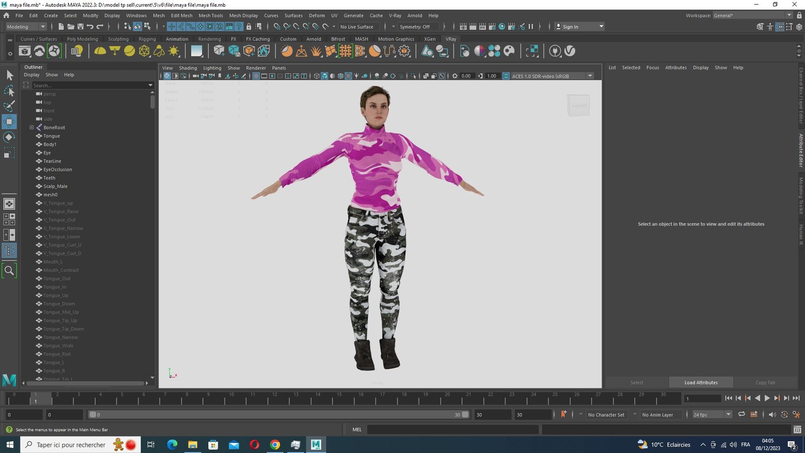Open the ACES 1.0 SDR-video view transform dropdown
Image resolution: width=805 pixels, height=453 pixels.
coord(552,76)
